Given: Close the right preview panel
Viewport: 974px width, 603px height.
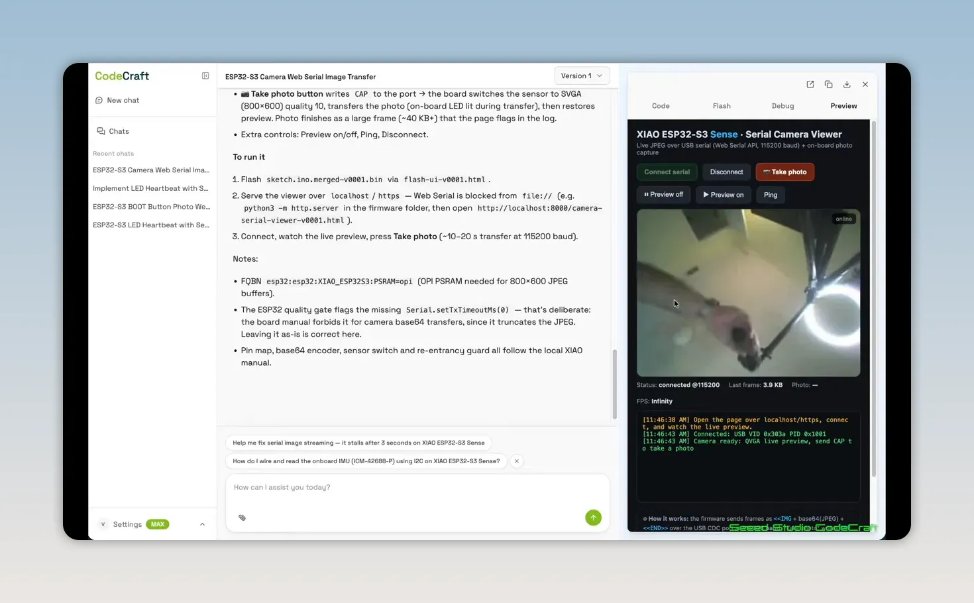Looking at the screenshot, I should coord(865,85).
